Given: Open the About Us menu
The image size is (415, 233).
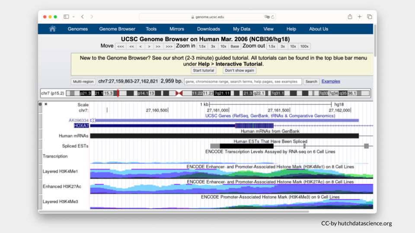Looking at the screenshot, I should tap(319, 29).
